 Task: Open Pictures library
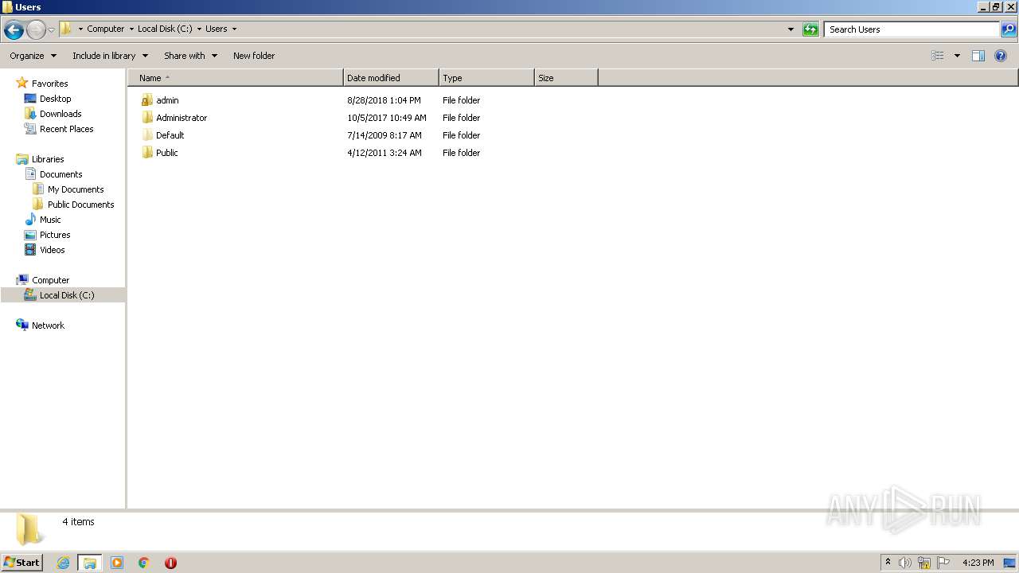point(55,235)
